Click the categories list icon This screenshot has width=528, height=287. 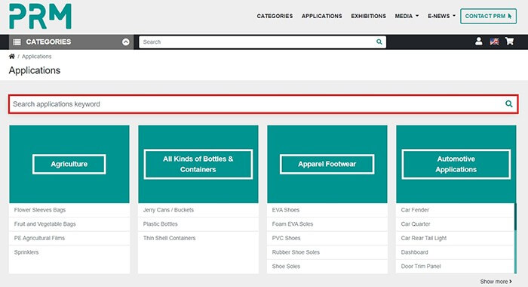(17, 42)
